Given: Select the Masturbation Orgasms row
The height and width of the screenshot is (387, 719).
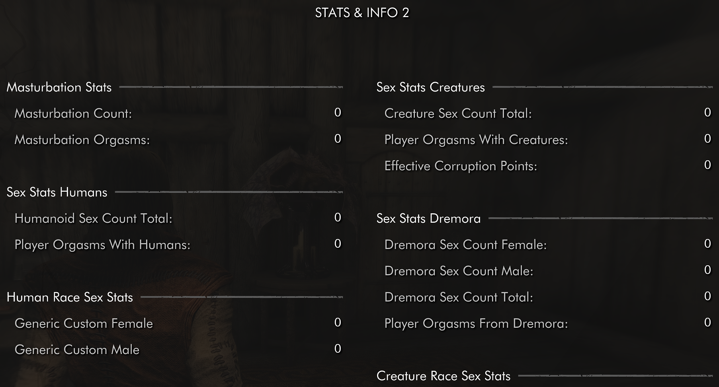Looking at the screenshot, I should click(x=178, y=140).
